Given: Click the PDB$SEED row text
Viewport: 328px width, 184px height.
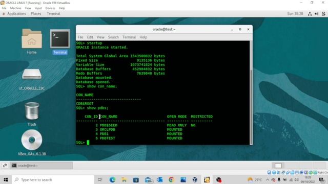Looking at the screenshot, I should coord(108,125).
